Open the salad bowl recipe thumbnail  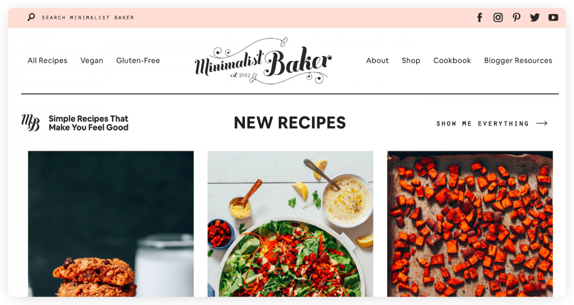coord(290,224)
